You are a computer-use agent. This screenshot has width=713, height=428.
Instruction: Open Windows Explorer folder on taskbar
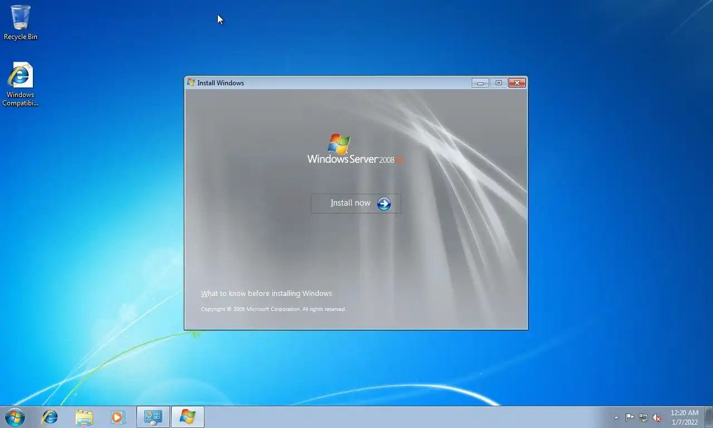pos(84,417)
